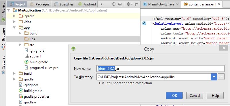Expand the .gradle folder

(14, 16)
